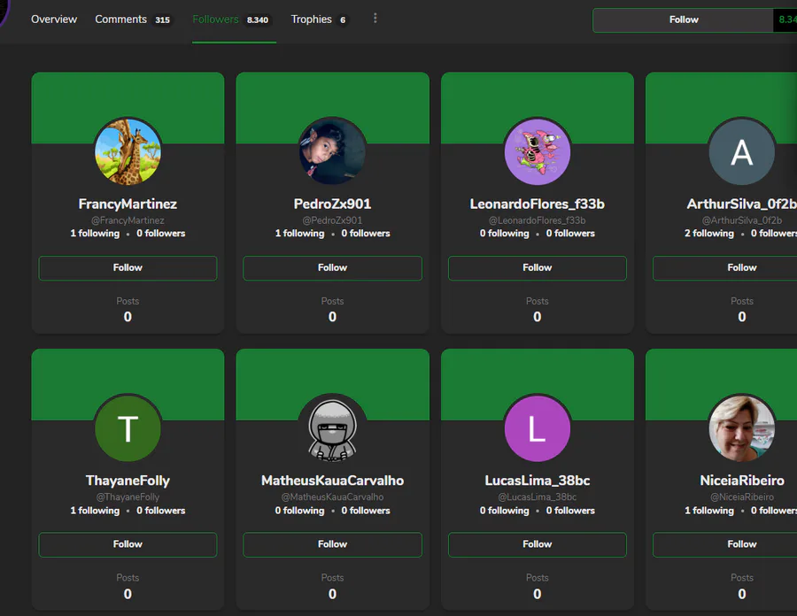
Task: Click the @NiceiaRibeiro handle
Action: 742,497
